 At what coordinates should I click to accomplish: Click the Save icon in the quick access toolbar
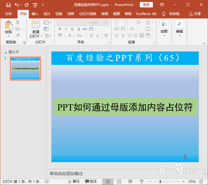tap(8, 5)
